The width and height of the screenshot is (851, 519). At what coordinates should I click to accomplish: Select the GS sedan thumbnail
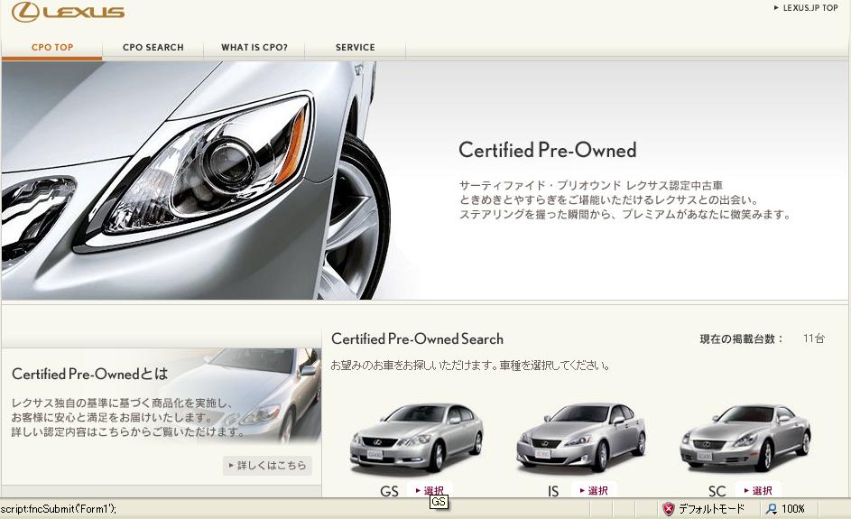tap(416, 438)
